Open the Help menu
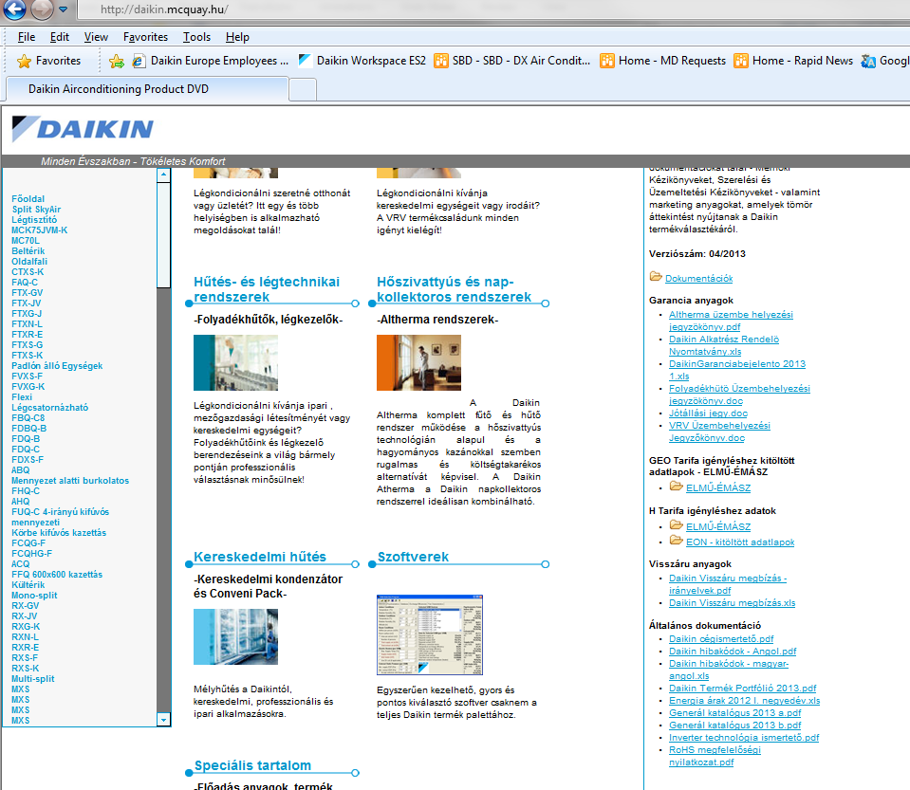Viewport: 910px width, 790px height. click(237, 37)
